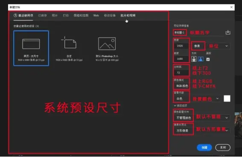
Task: Click the clock icon of recently used tab
Action: click(15, 15)
